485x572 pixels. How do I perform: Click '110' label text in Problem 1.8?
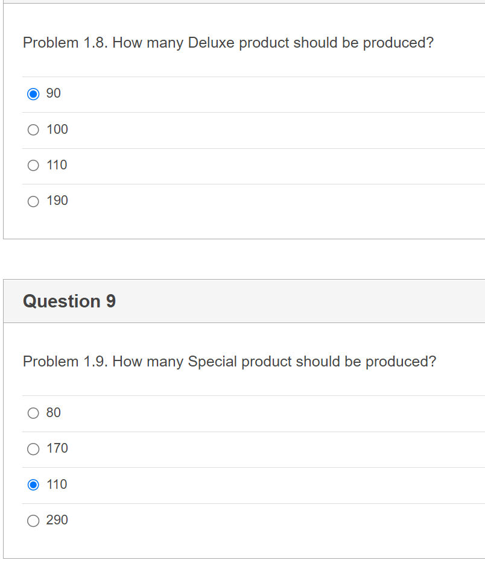click(57, 165)
